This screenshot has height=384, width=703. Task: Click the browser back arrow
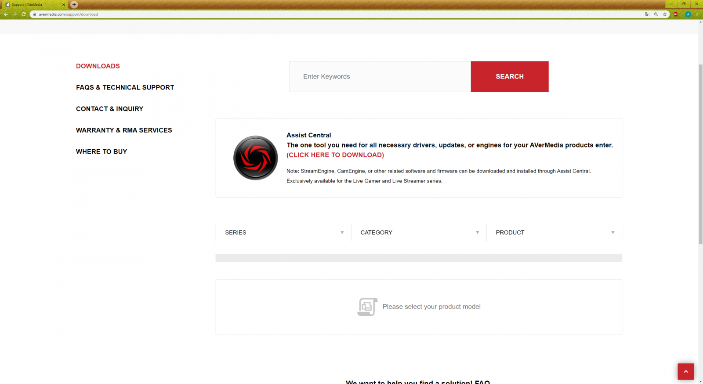[x=6, y=14]
